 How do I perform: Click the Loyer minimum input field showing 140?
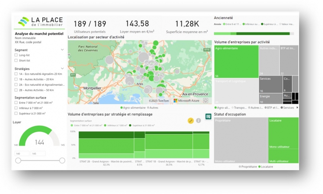coord(22,154)
